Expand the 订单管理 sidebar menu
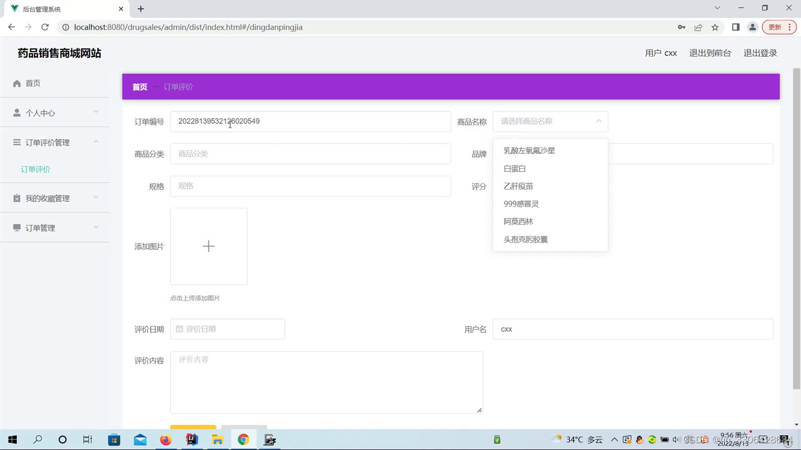This screenshot has height=450, width=801. pyautogui.click(x=96, y=227)
